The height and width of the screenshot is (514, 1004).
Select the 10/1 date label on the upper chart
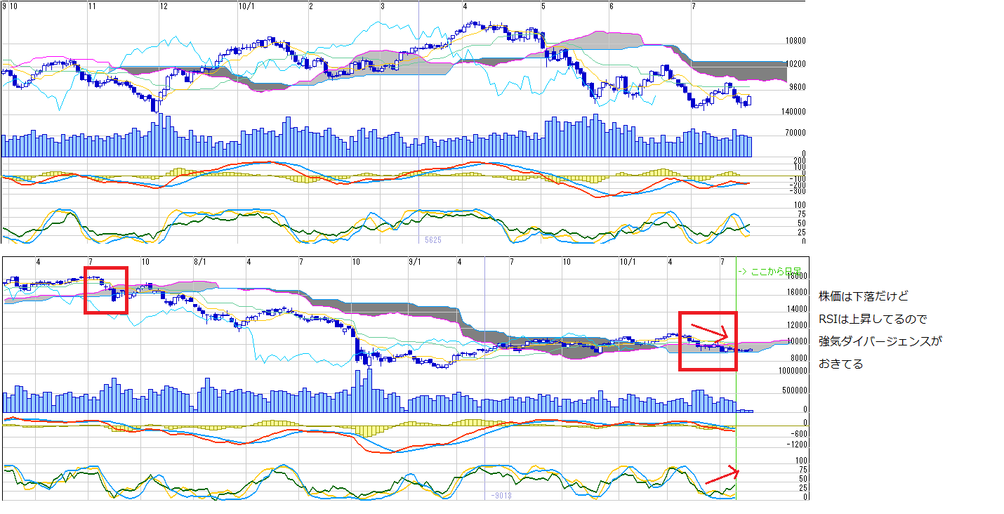click(247, 6)
